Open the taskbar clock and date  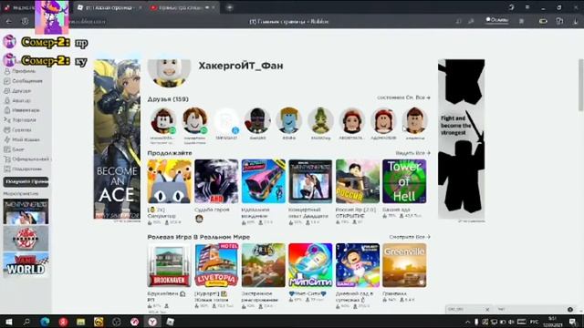[553, 322]
